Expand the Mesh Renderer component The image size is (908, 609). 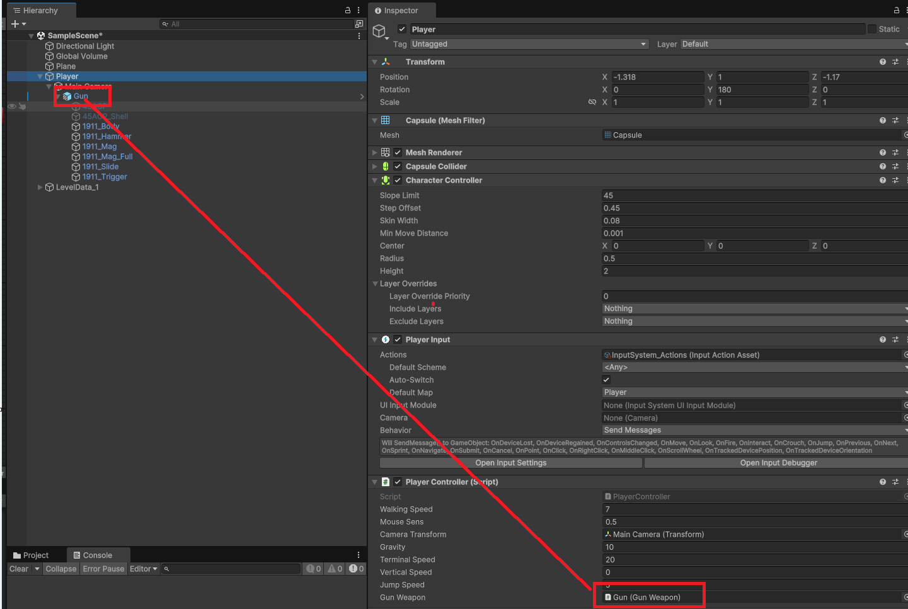click(375, 152)
